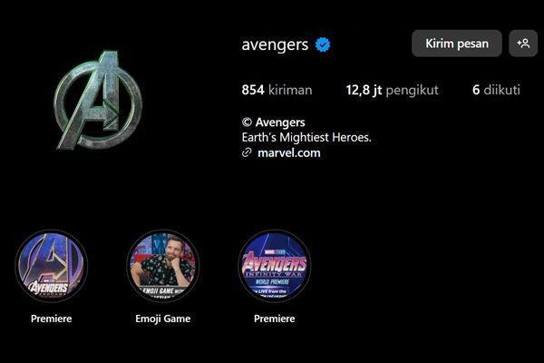Click the Kirim pesan button
Image resolution: width=544 pixels, height=363 pixels.
(x=457, y=44)
